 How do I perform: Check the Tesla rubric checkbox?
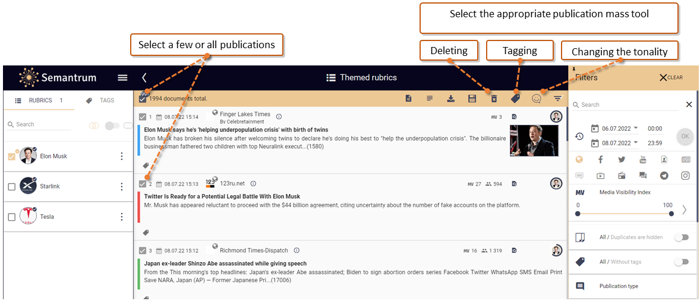click(x=12, y=217)
